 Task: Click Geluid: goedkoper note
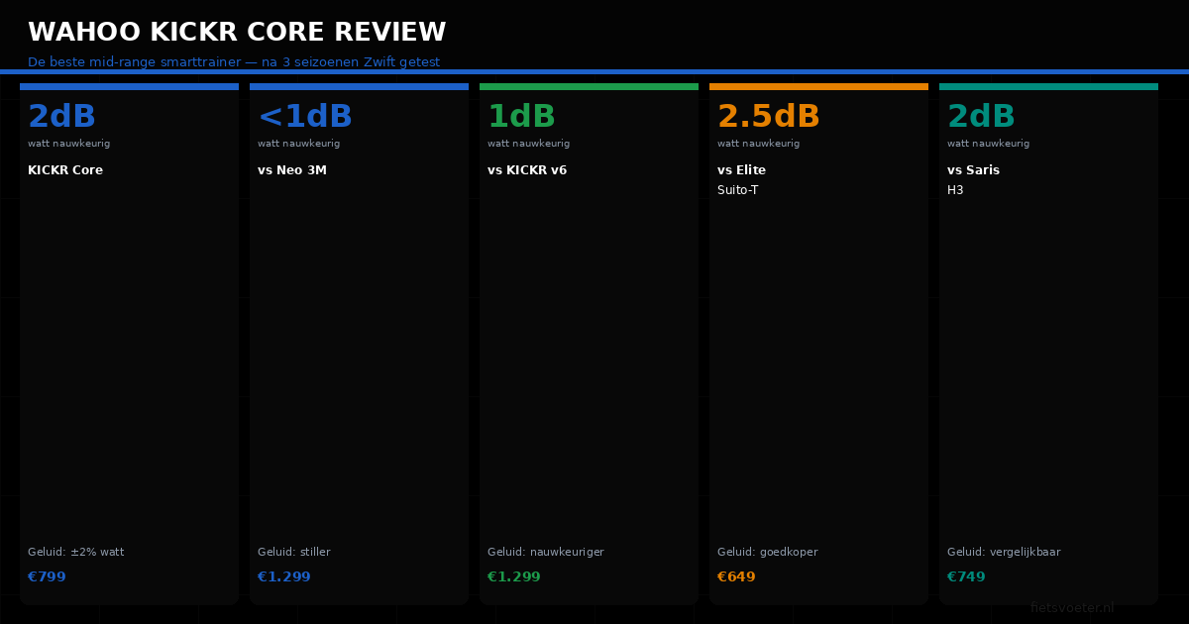coord(768,552)
